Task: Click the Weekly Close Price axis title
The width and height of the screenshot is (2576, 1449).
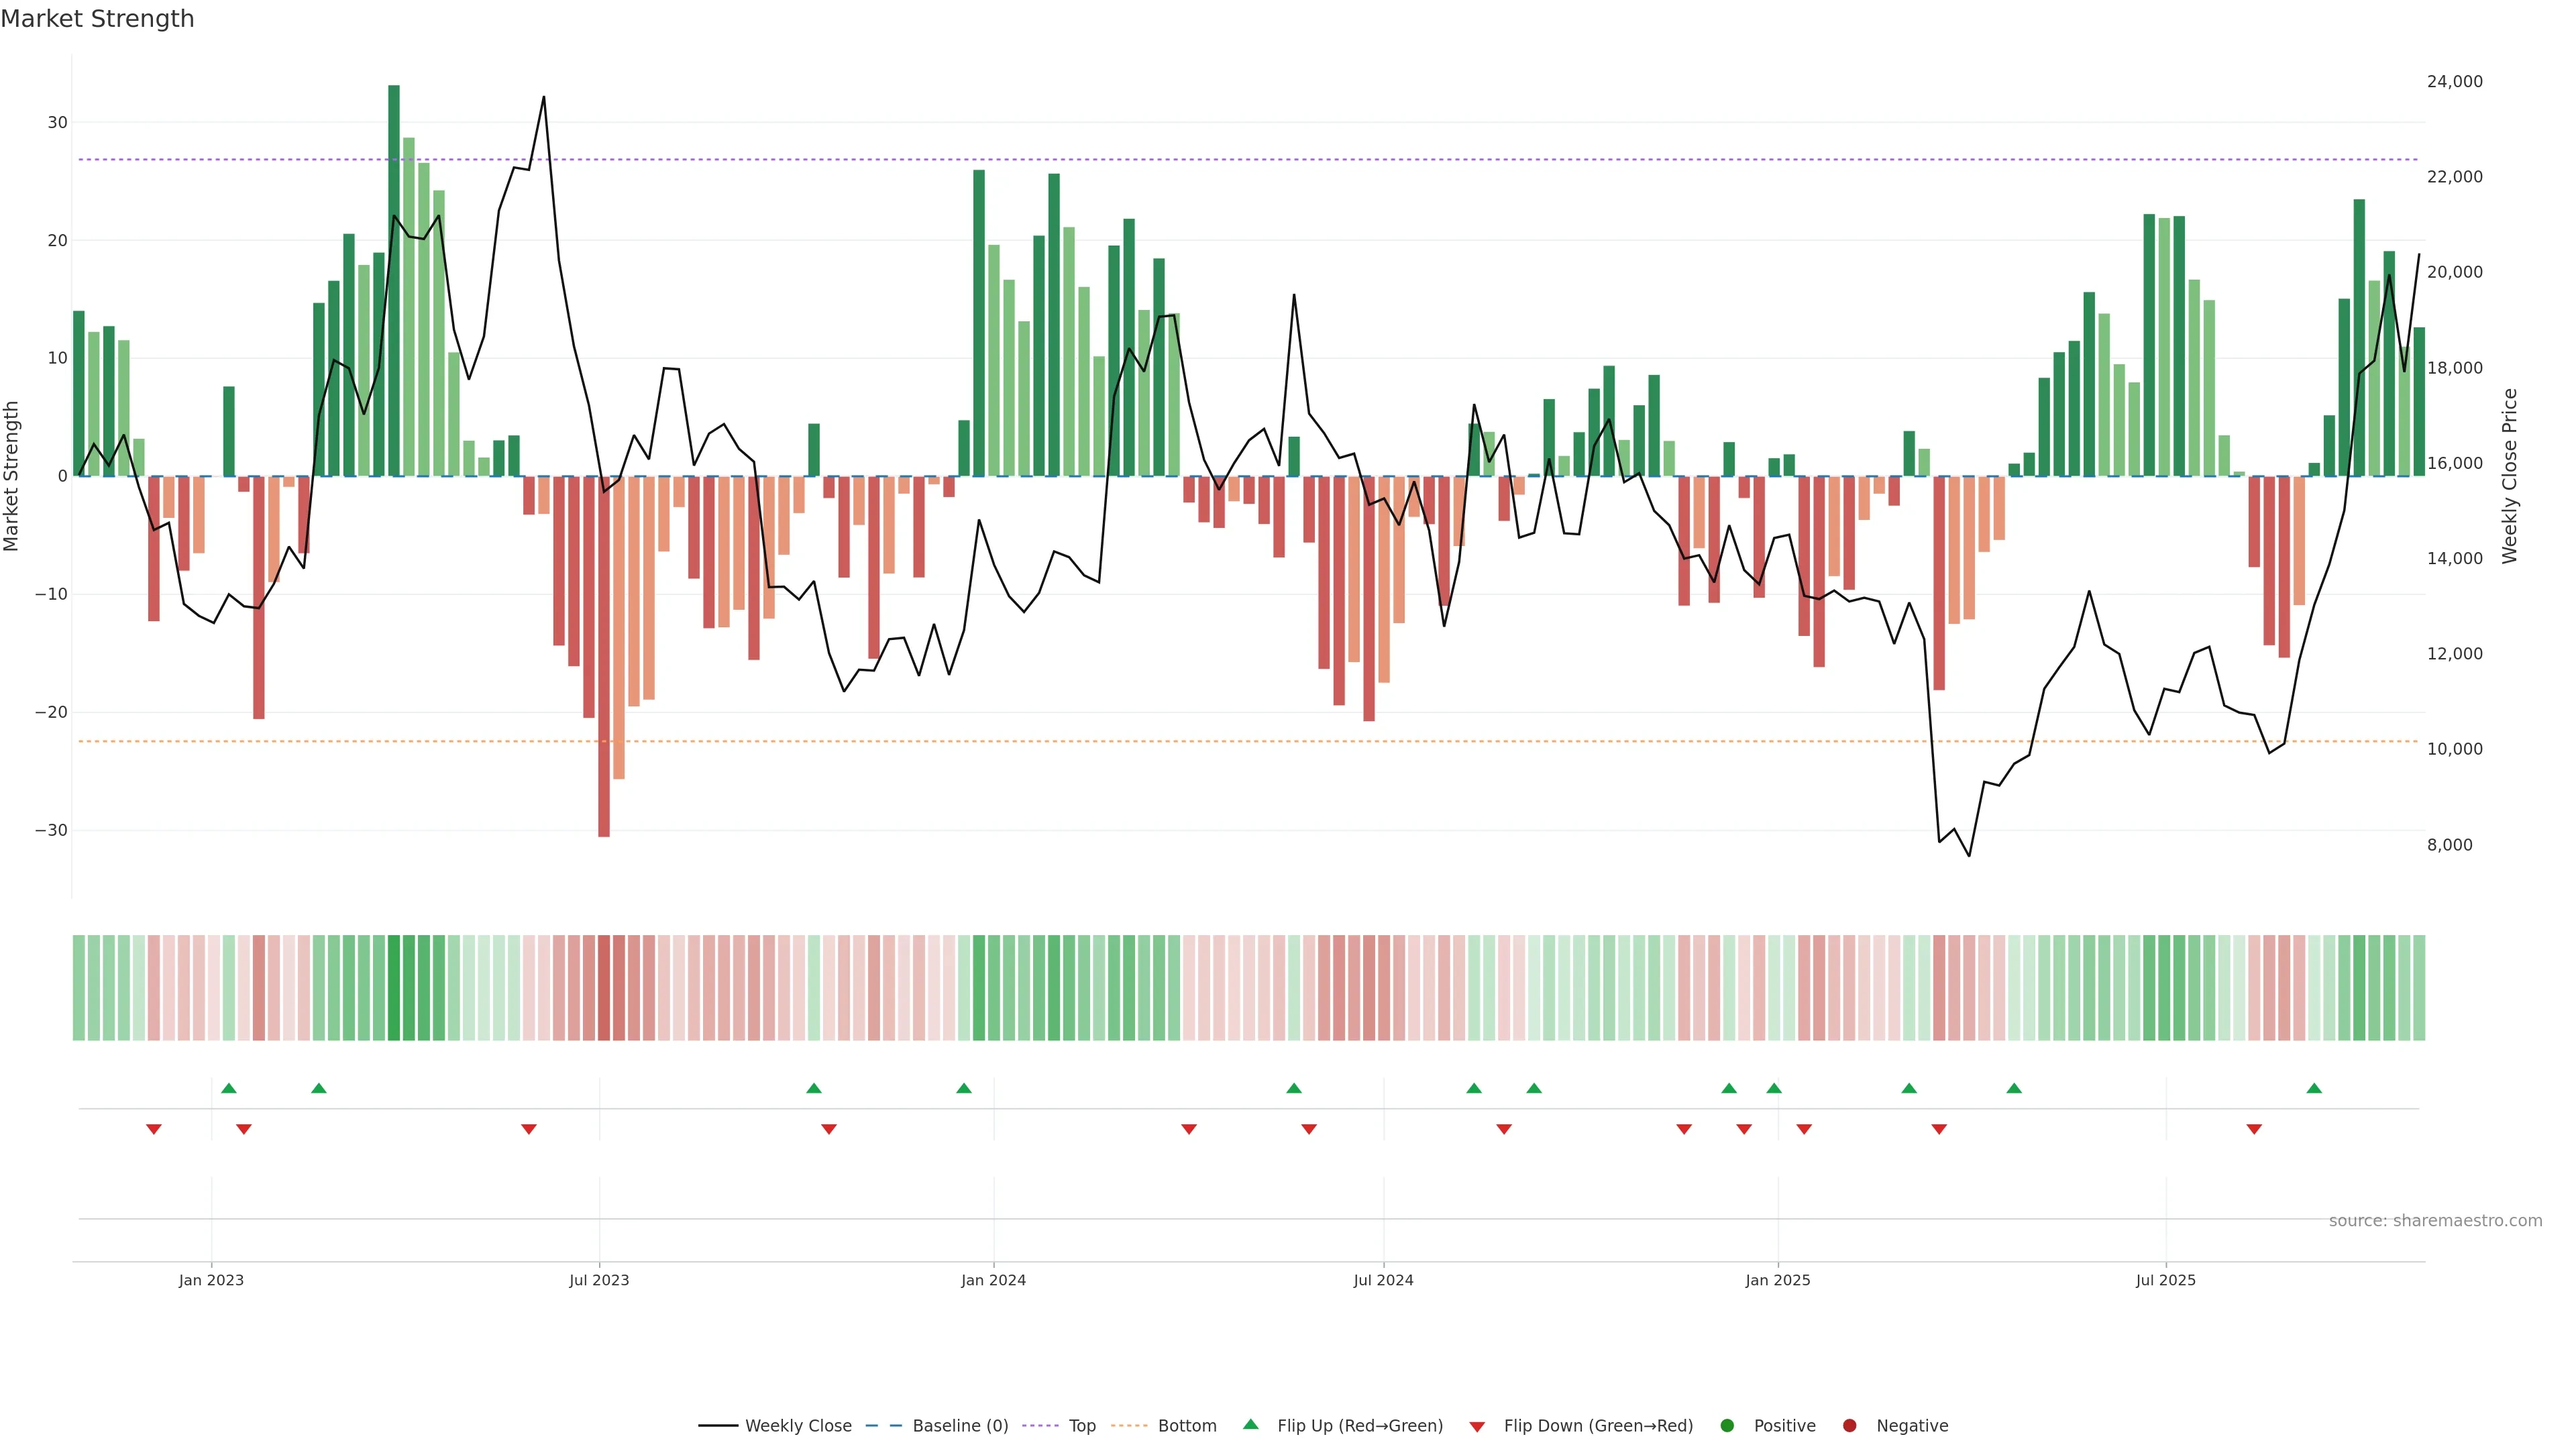Action: coord(2510,476)
